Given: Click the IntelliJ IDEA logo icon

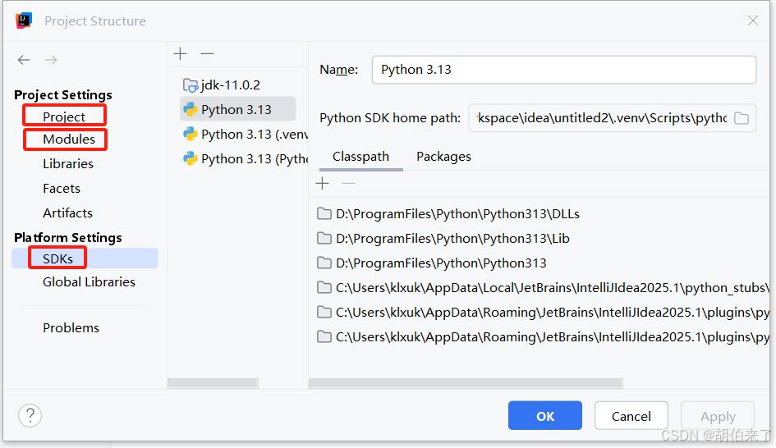Looking at the screenshot, I should click(23, 21).
